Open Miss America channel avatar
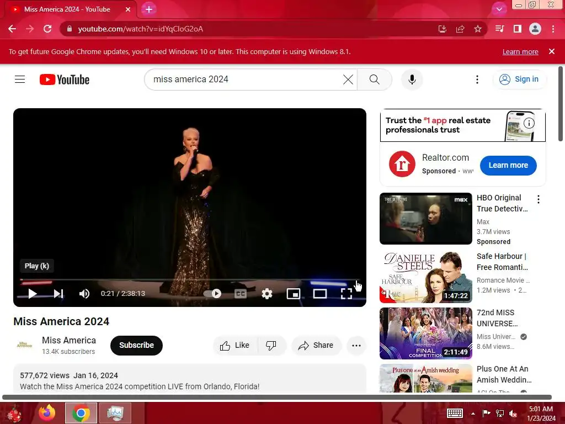The height and width of the screenshot is (424, 565). 24,345
